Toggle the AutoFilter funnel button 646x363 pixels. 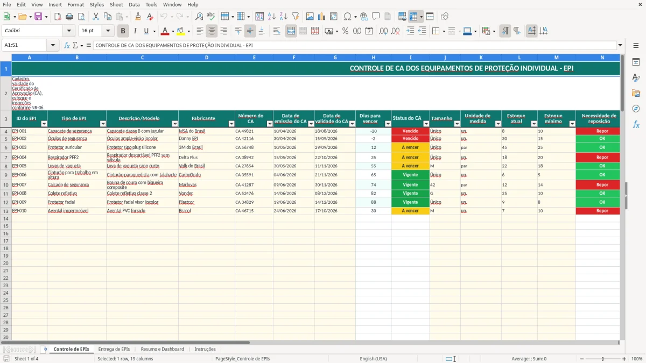point(295,17)
